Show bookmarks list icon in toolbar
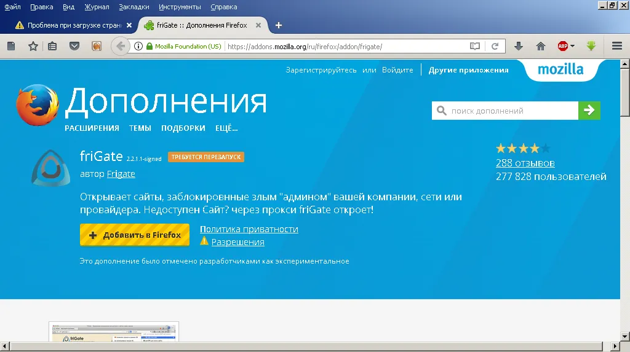Screen dimensions: 630x352 point(52,46)
